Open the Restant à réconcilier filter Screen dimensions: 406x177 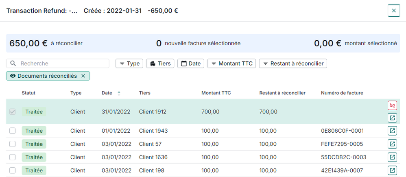point(293,63)
